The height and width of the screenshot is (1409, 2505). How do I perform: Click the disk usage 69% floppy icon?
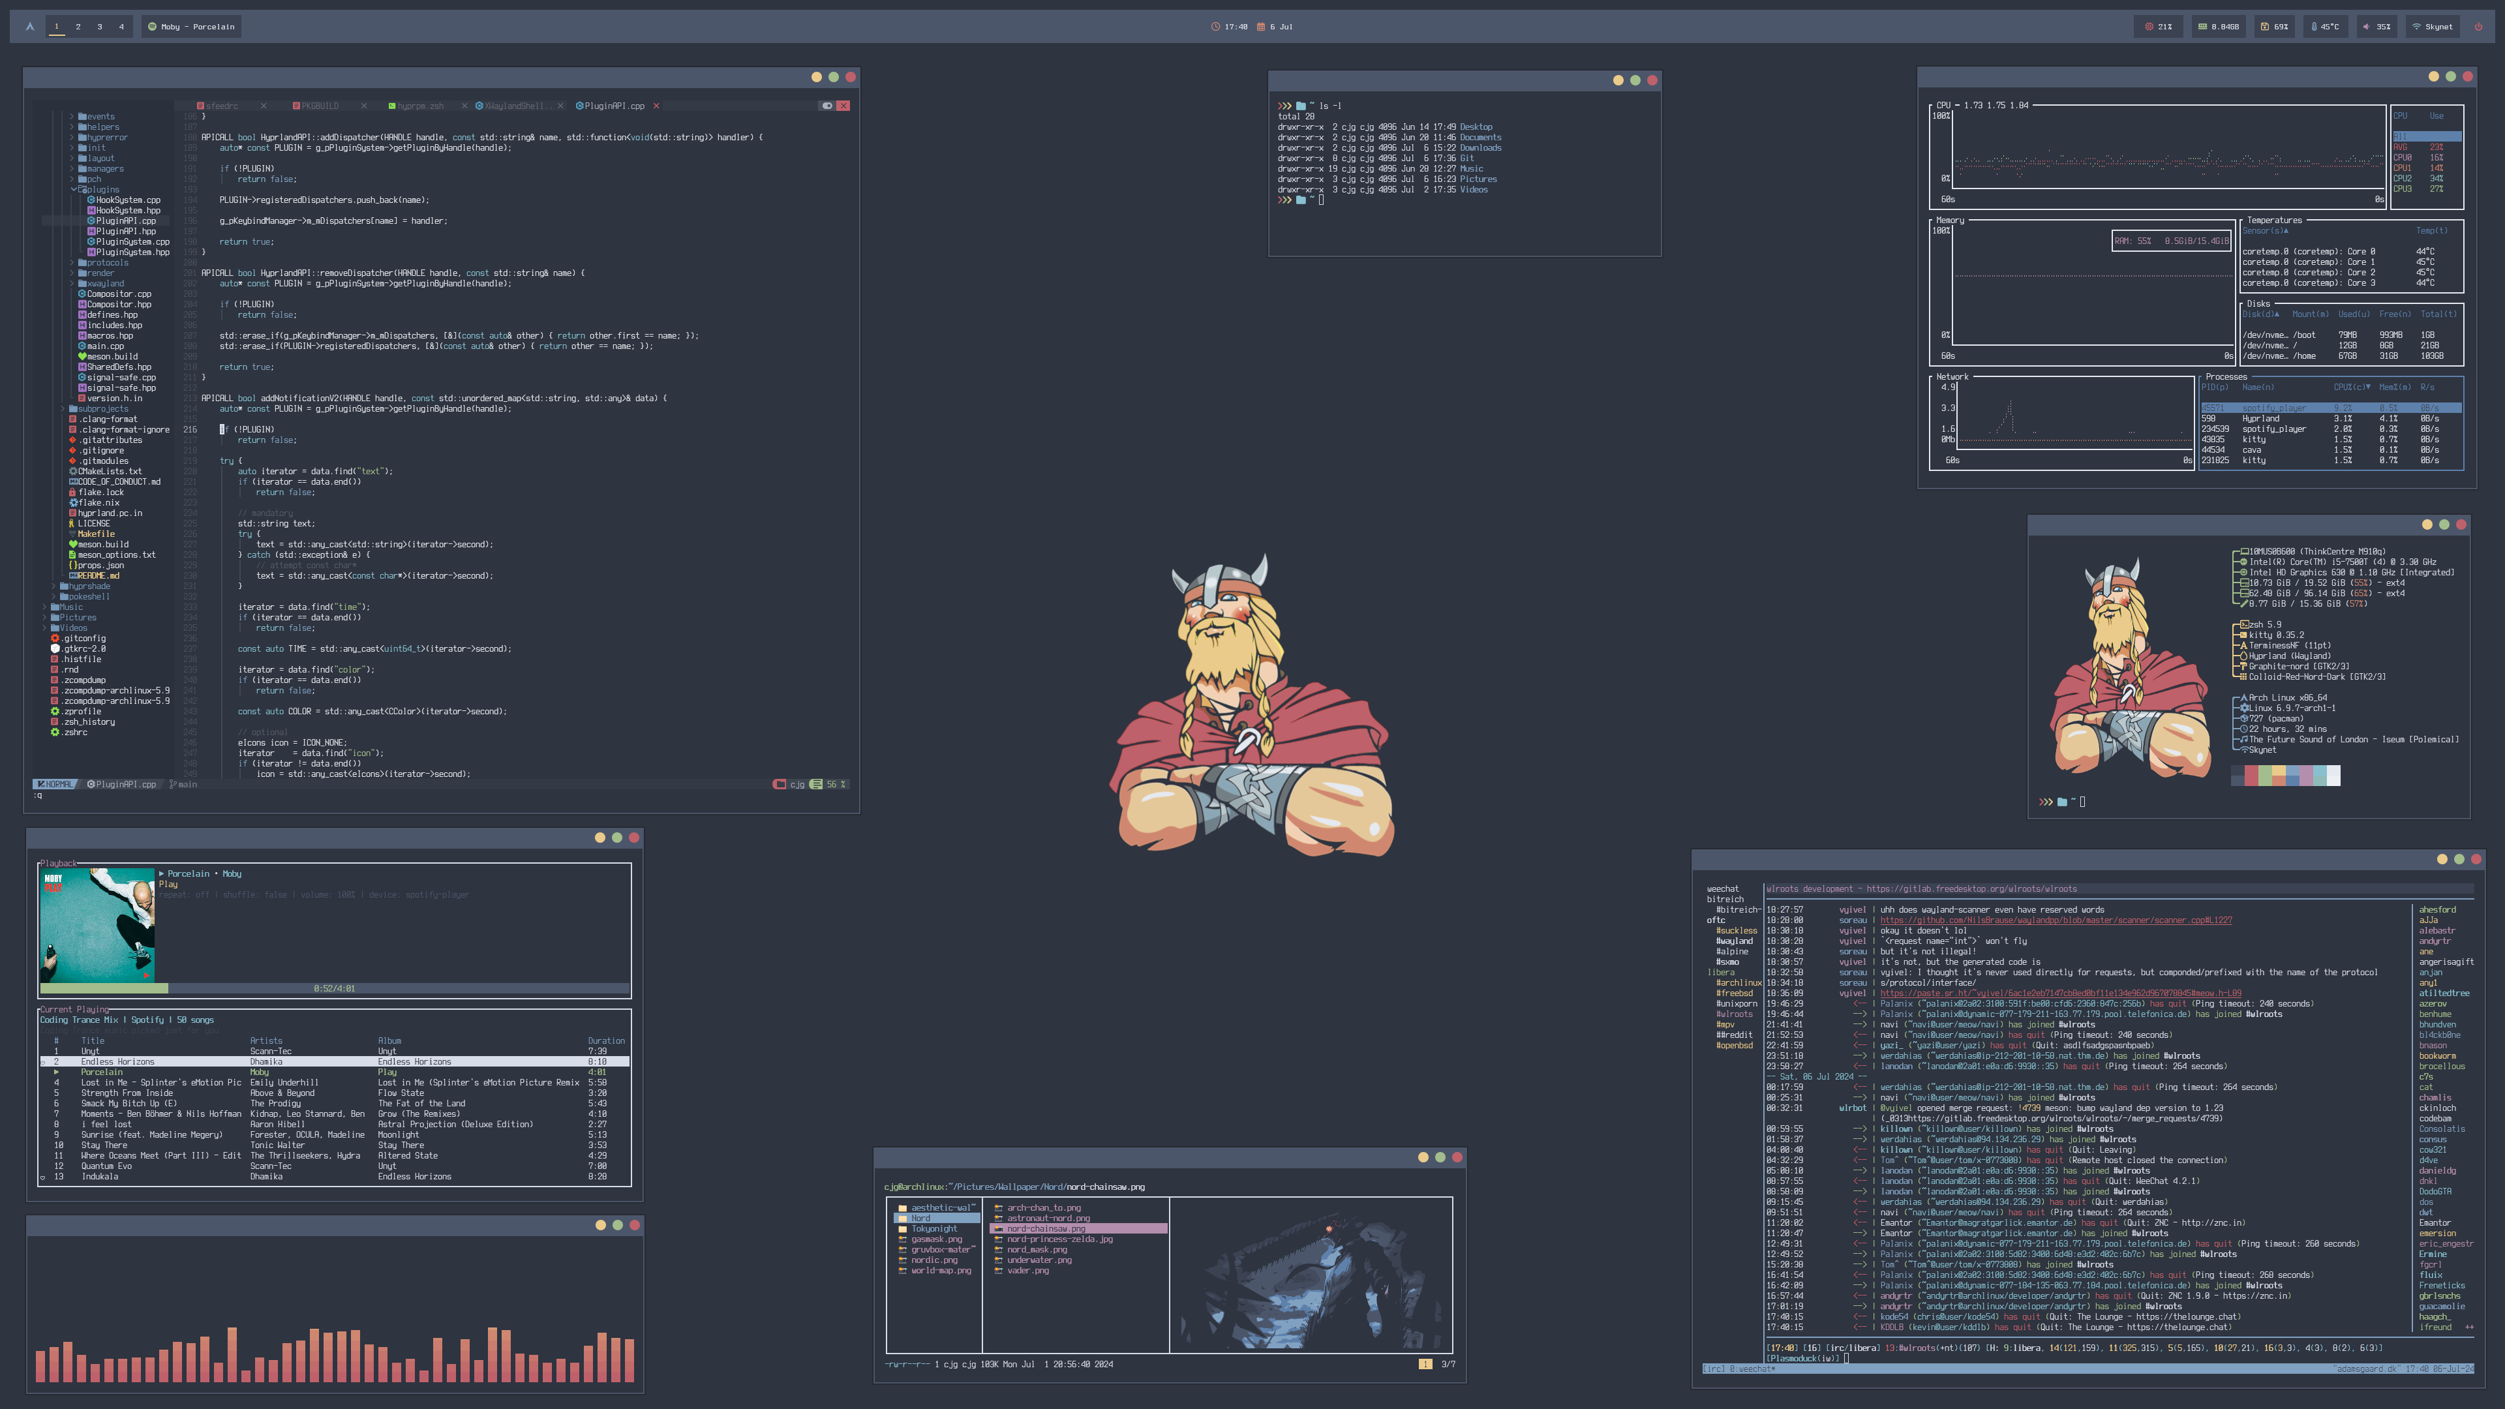point(2265,26)
